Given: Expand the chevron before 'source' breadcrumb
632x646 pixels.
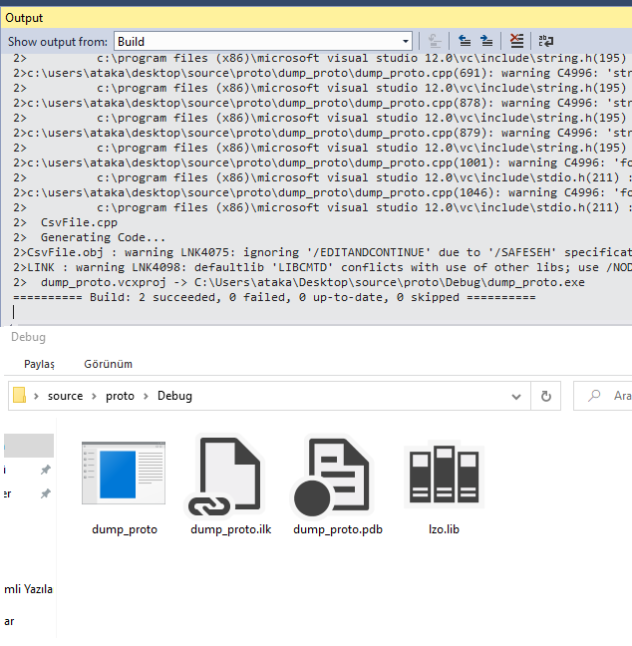Looking at the screenshot, I should click(37, 396).
